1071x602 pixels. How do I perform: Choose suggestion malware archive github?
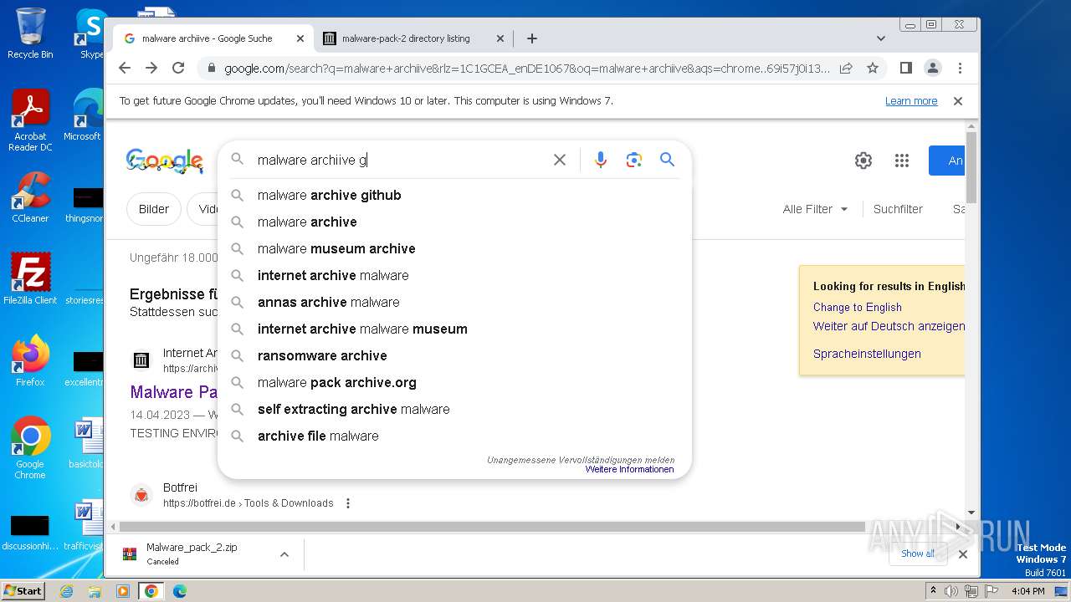tap(454, 195)
